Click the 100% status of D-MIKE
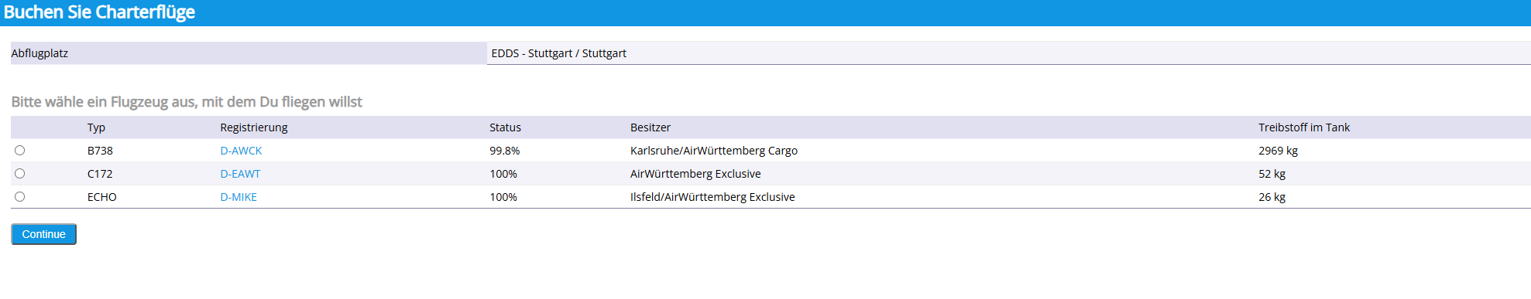1531x299 pixels. (503, 197)
